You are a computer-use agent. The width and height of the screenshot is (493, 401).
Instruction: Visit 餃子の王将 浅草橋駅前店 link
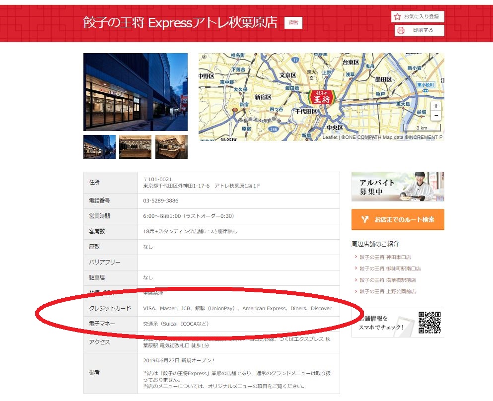click(x=388, y=280)
